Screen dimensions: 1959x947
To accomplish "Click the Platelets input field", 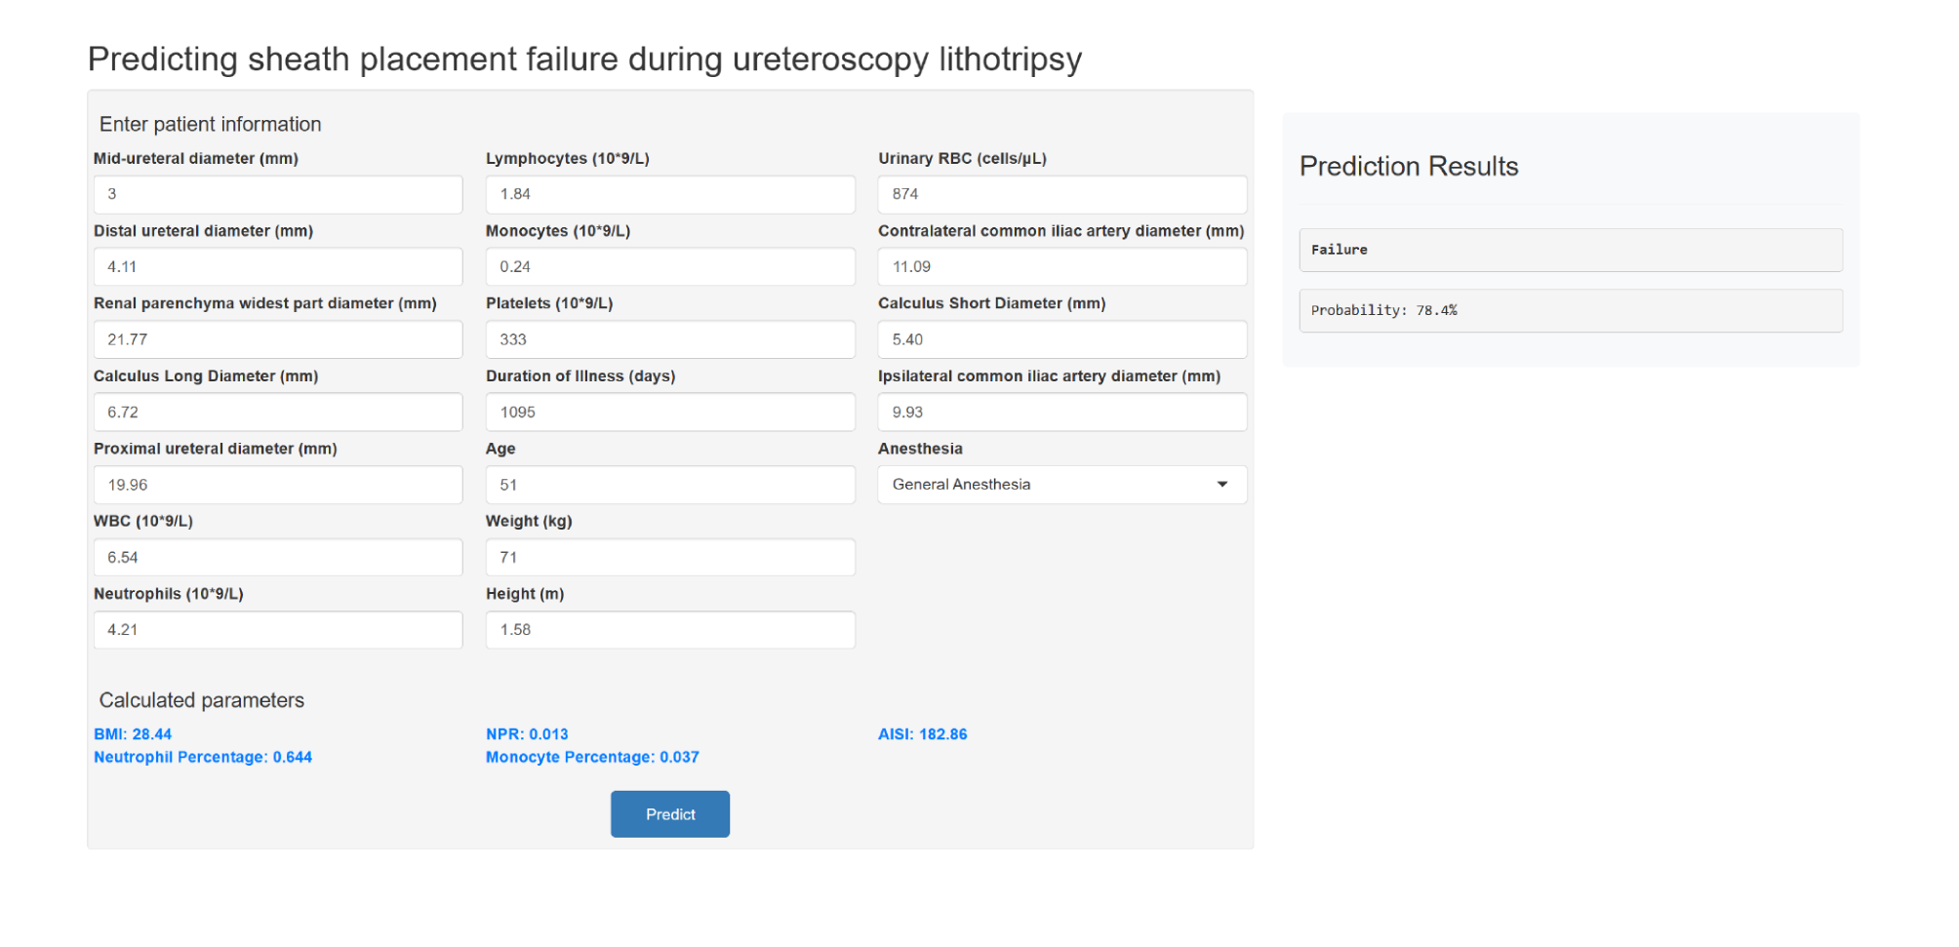I will point(670,339).
